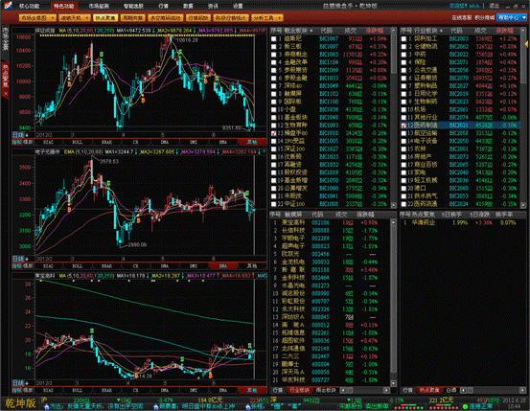
Task: Tick the checkbox for concept row BK1097
Action: point(273,47)
